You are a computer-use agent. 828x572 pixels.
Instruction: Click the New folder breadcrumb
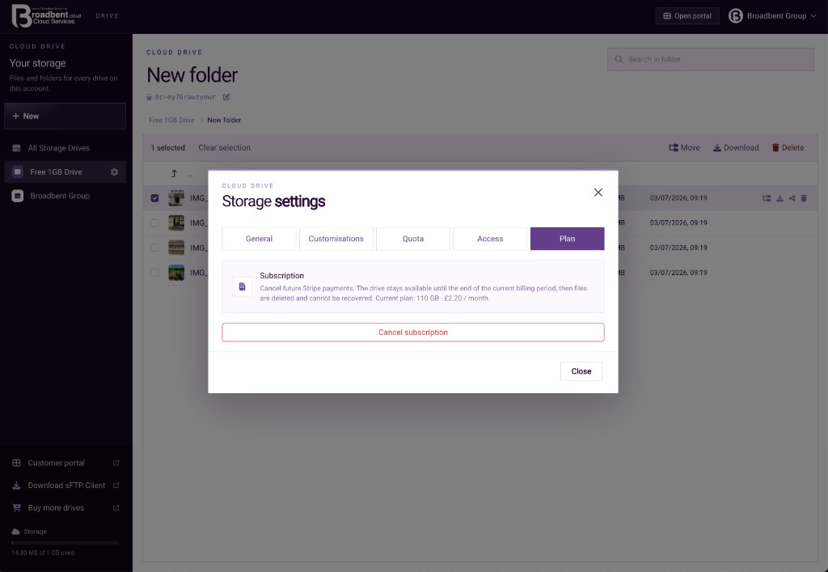[224, 120]
